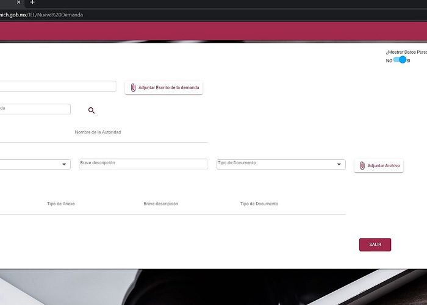
Task: Click the NO label of the toggle
Action: tap(389, 61)
